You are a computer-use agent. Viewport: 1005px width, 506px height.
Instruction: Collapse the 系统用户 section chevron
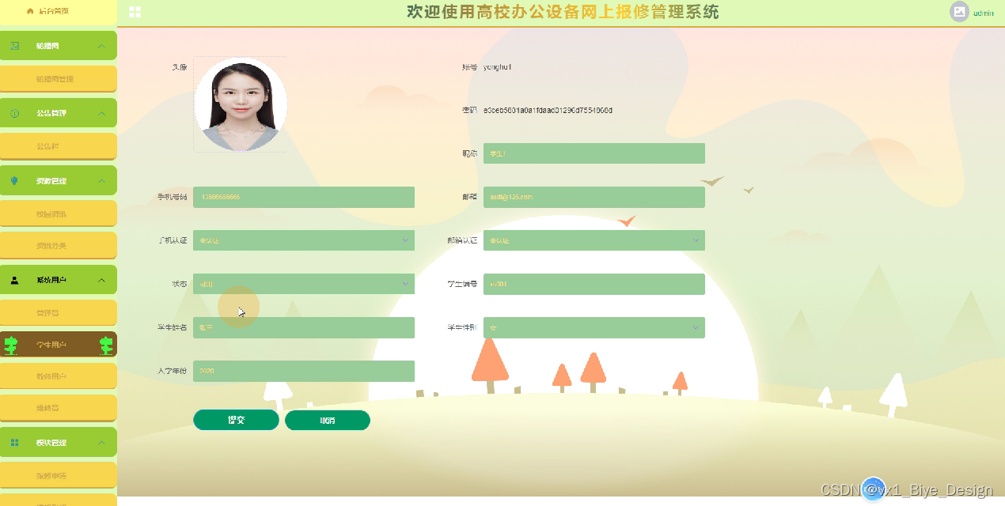tap(101, 281)
